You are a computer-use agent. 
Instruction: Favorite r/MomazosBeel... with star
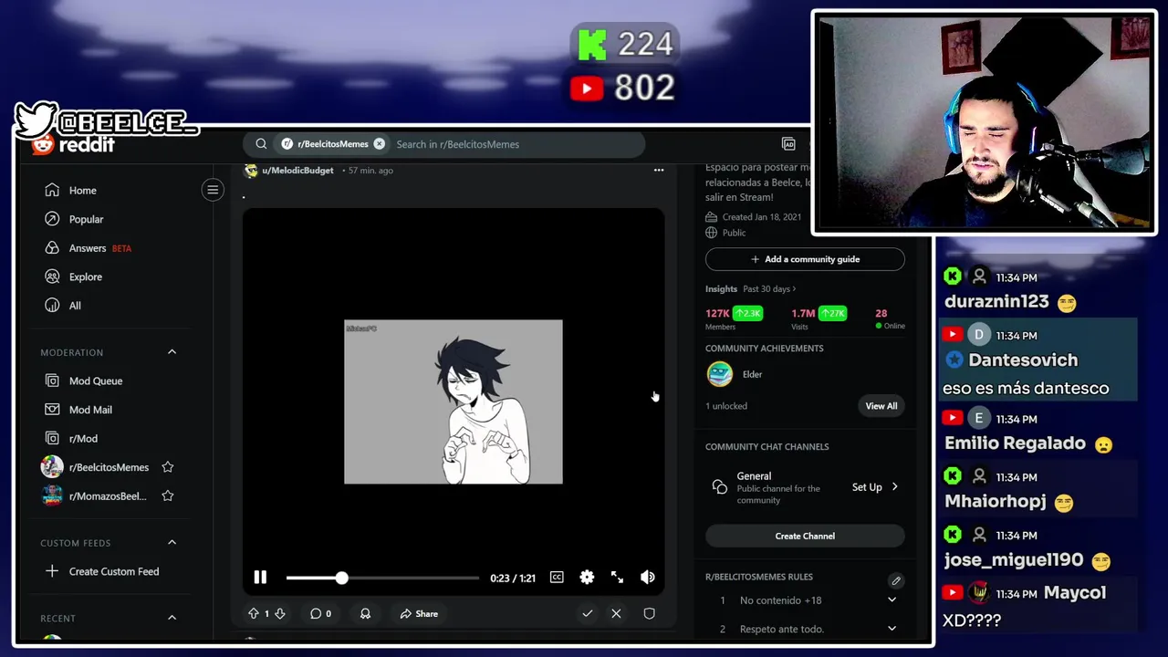[168, 495]
